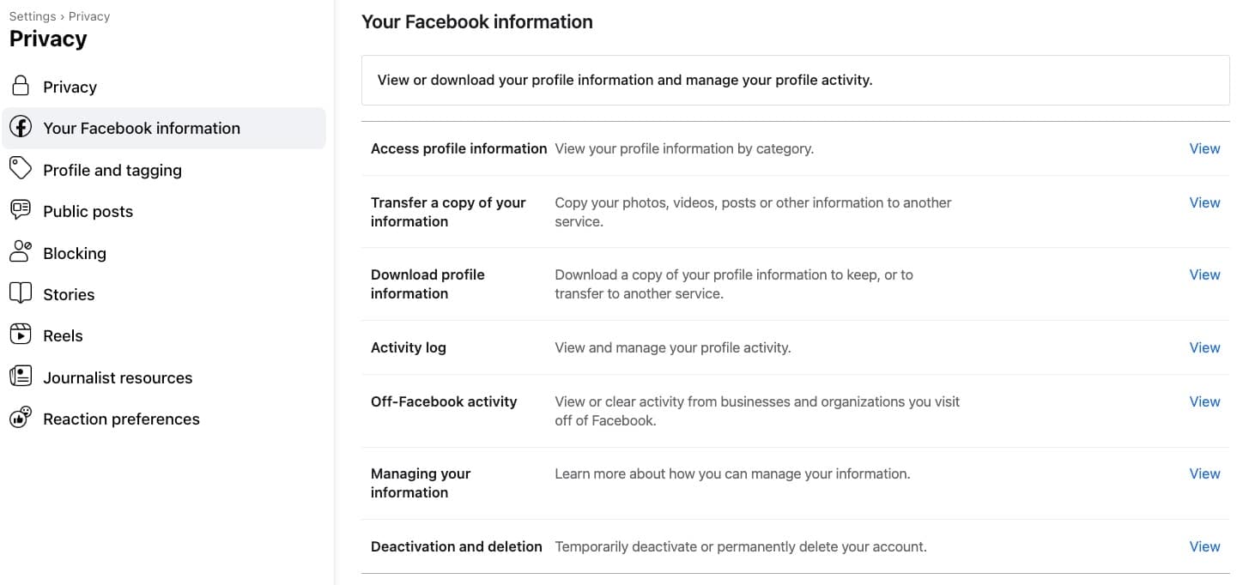The image size is (1243, 585).
Task: Select the Facebook logo icon in sidebar
Action: pyautogui.click(x=21, y=128)
